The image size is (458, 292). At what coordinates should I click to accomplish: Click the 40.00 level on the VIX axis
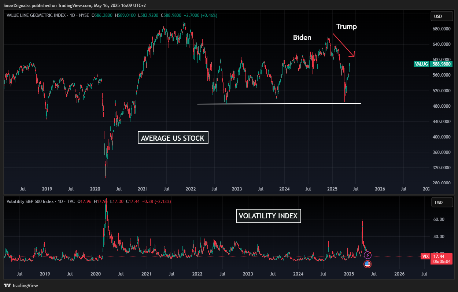click(439, 236)
